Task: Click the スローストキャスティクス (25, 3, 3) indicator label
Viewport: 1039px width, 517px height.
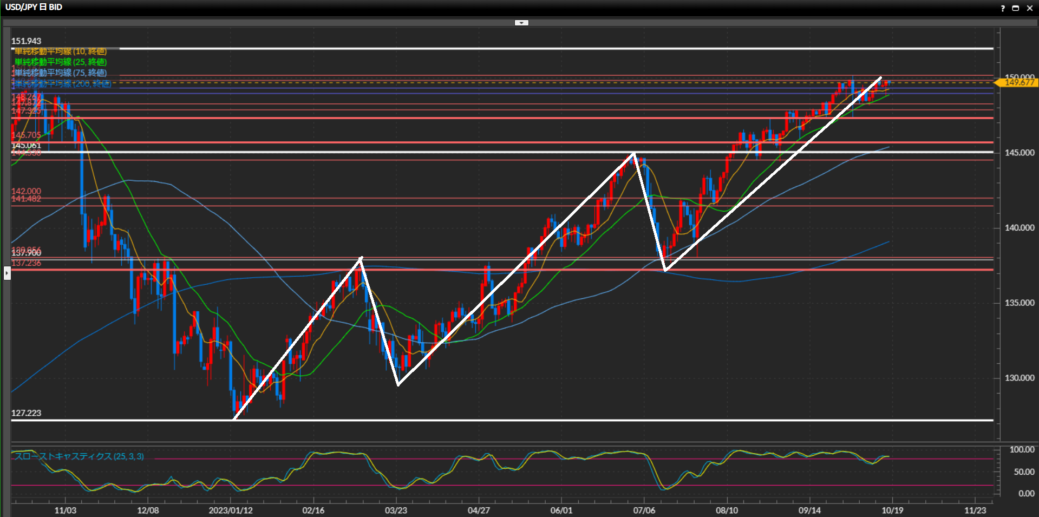Action: 79,456
